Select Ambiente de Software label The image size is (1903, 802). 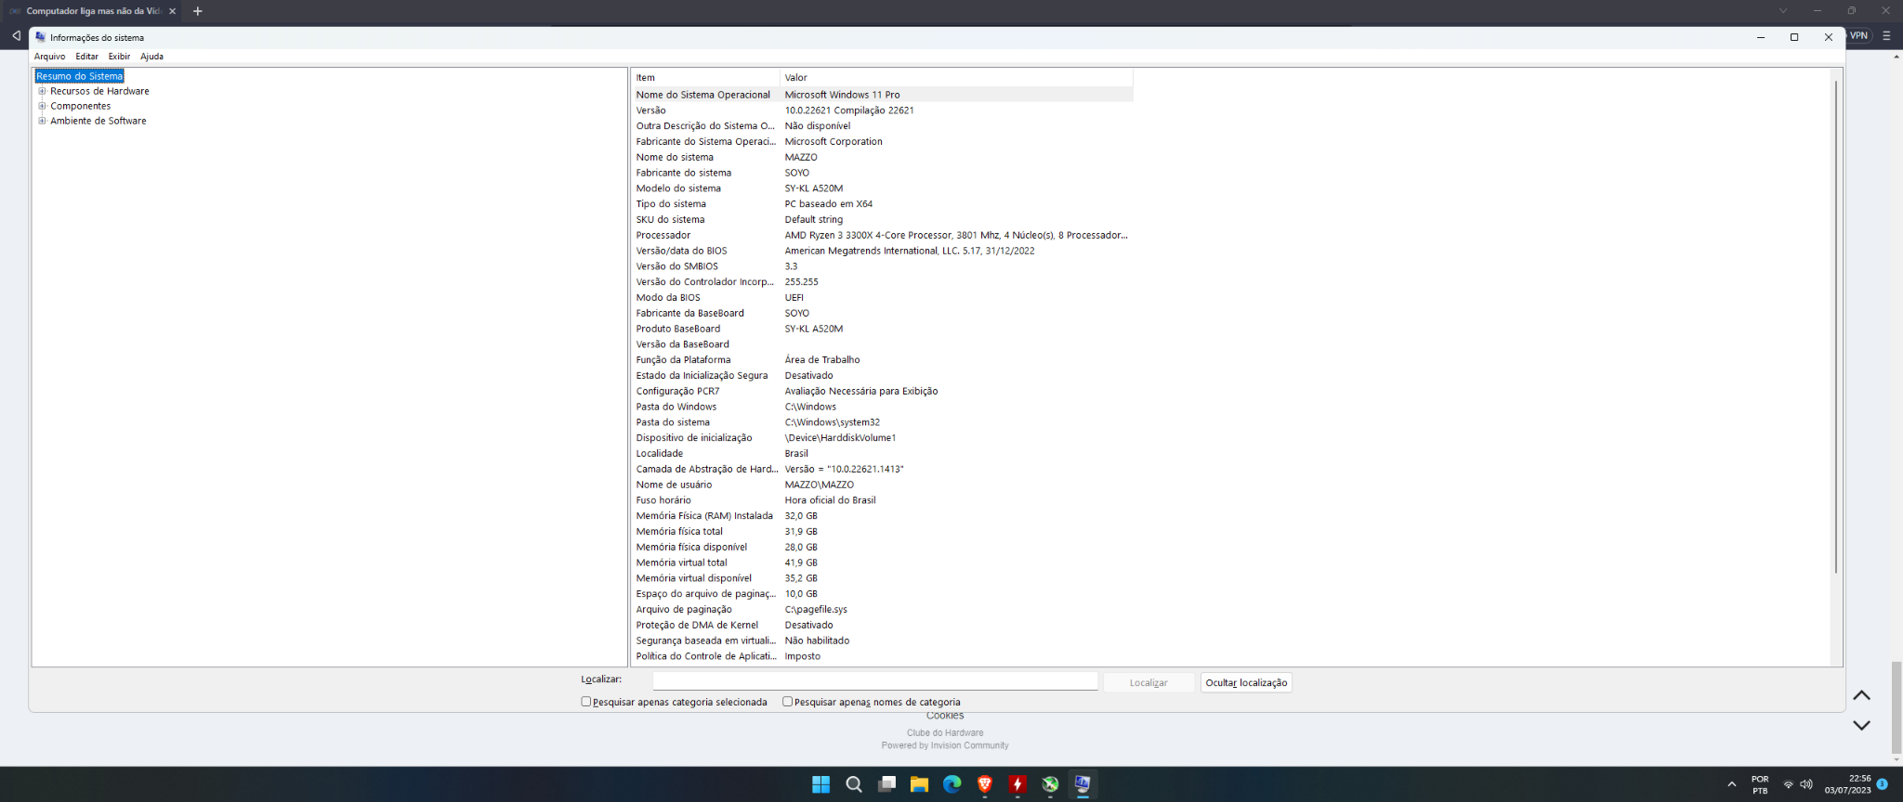[98, 121]
